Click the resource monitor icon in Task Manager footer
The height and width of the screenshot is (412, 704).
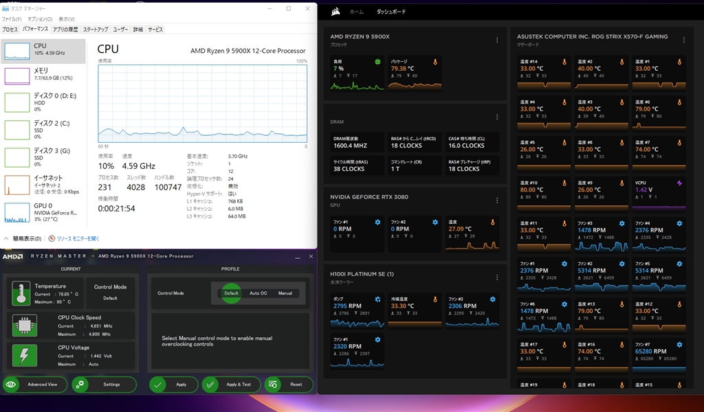(x=52, y=238)
